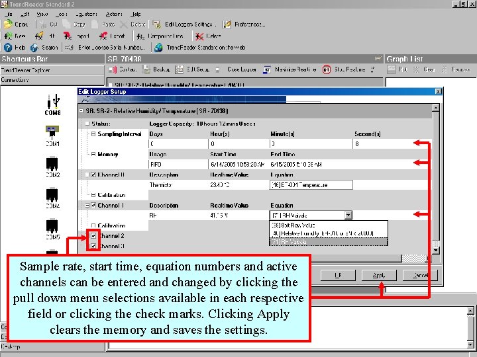Toggle the Channel 3 checkbox
Screen dimensions: 477x357
point(93,246)
